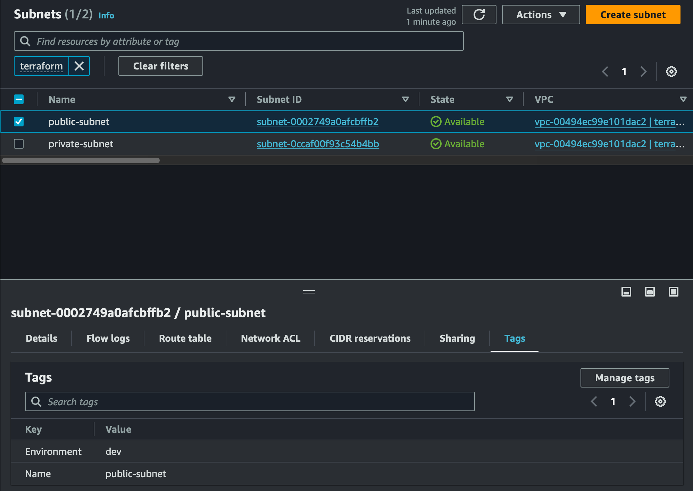Viewport: 693px width, 491px height.
Task: Remove the terraform filter with X
Action: click(x=79, y=66)
